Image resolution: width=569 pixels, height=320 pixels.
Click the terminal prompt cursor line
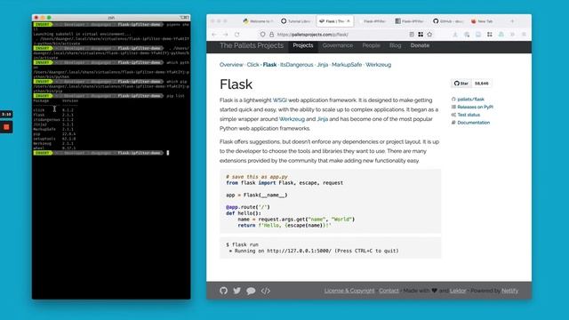pyautogui.click(x=111, y=153)
